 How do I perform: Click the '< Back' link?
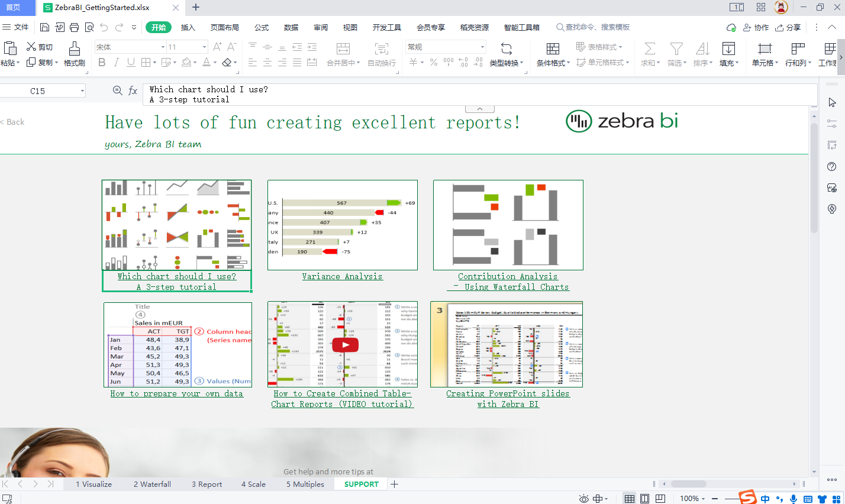(12, 122)
